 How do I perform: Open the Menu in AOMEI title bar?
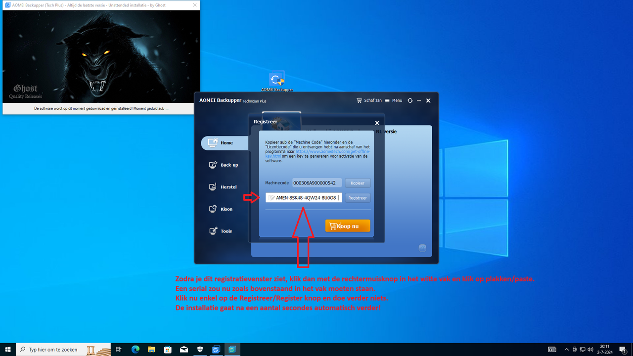(x=394, y=100)
